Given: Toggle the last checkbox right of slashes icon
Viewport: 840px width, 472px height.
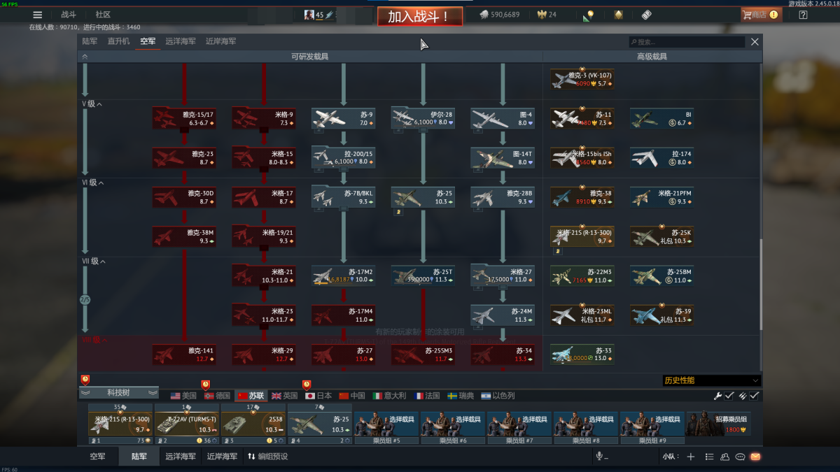Looking at the screenshot, I should [755, 396].
